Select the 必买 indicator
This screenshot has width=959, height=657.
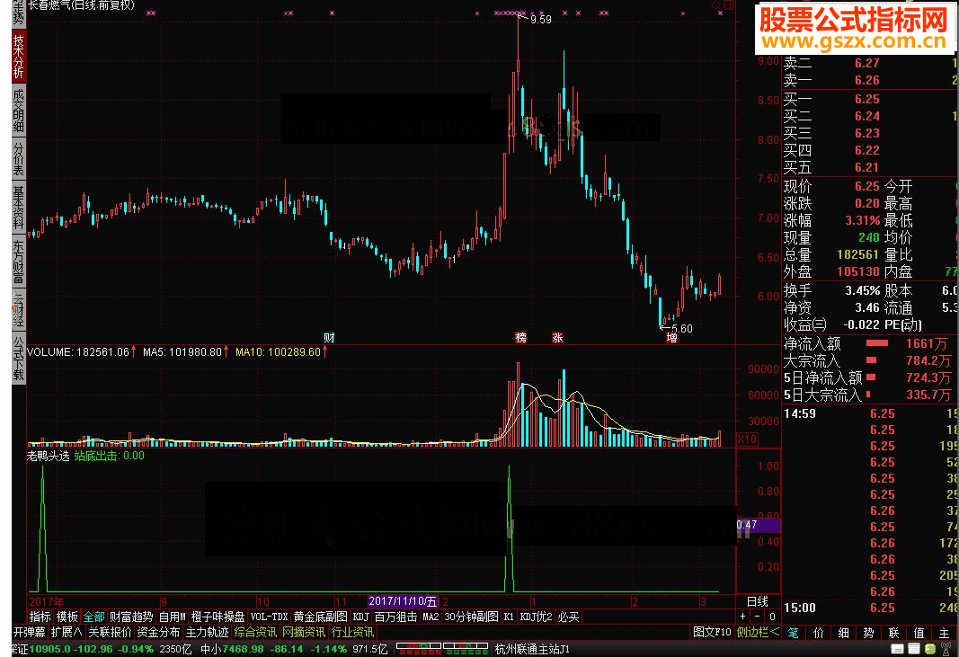click(x=568, y=617)
